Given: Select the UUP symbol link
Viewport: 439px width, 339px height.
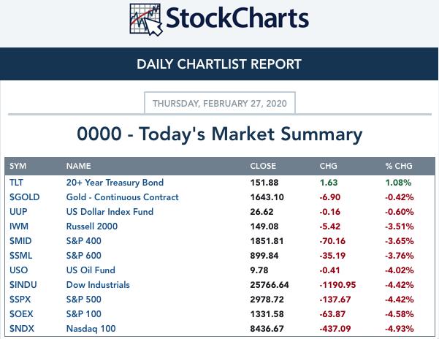Looking at the screenshot, I should point(18,212).
